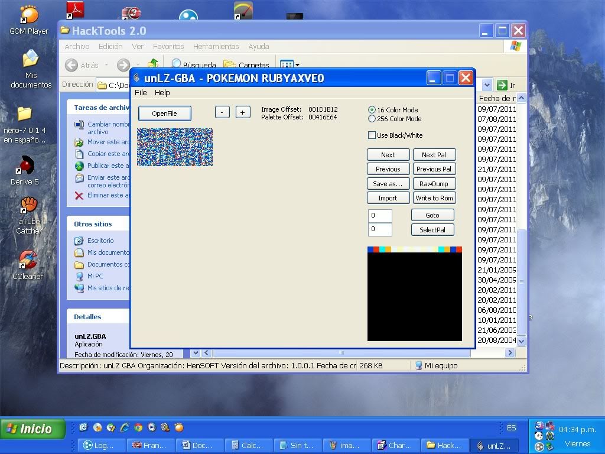This screenshot has height=454, width=605.
Task: Click the Import button
Action: [x=388, y=198]
